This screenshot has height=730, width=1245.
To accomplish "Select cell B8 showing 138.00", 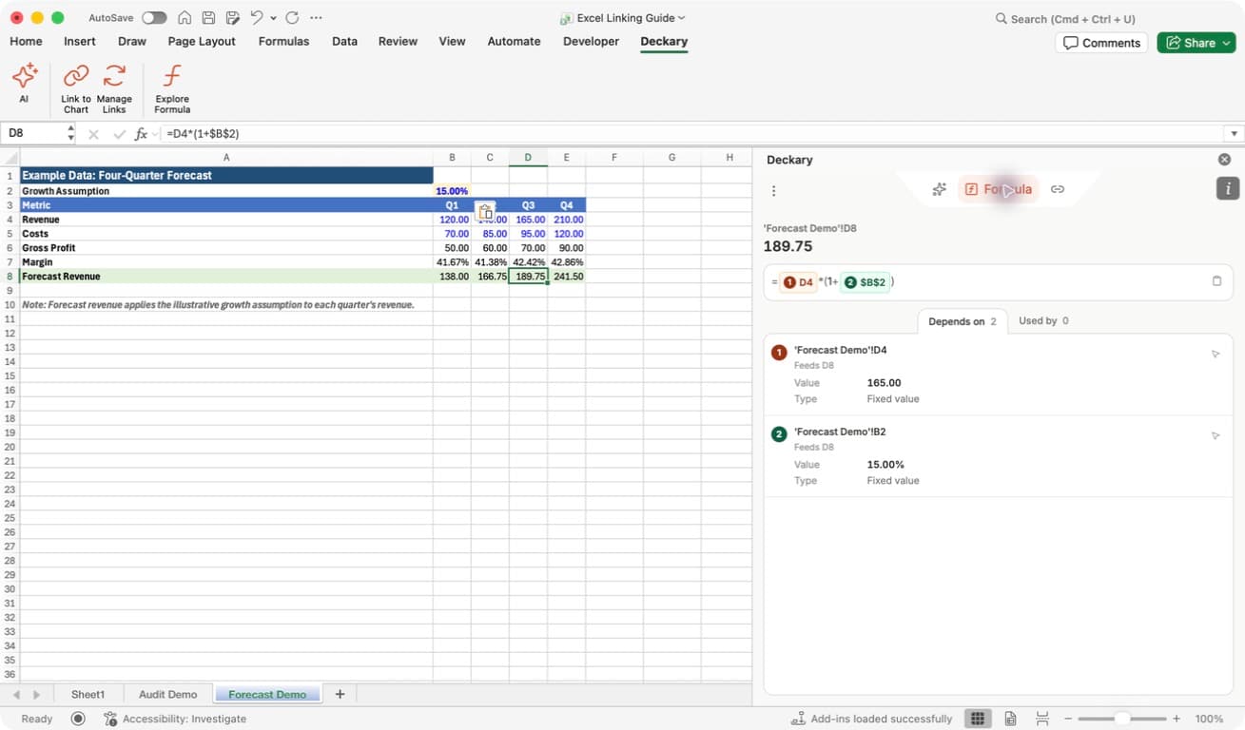I will coord(452,277).
